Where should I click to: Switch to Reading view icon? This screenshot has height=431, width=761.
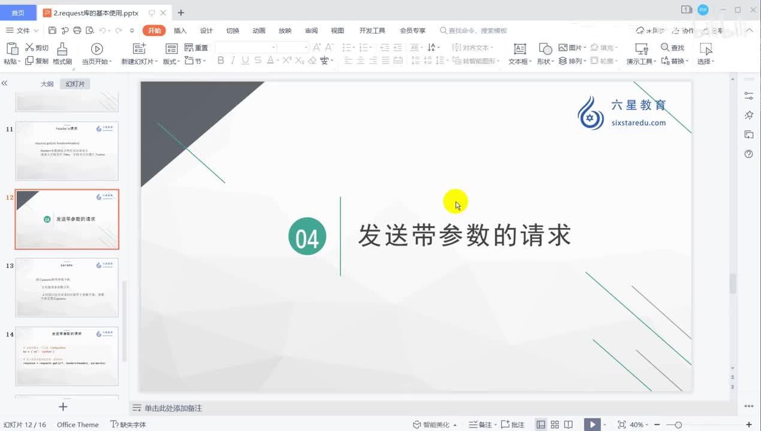pos(569,424)
